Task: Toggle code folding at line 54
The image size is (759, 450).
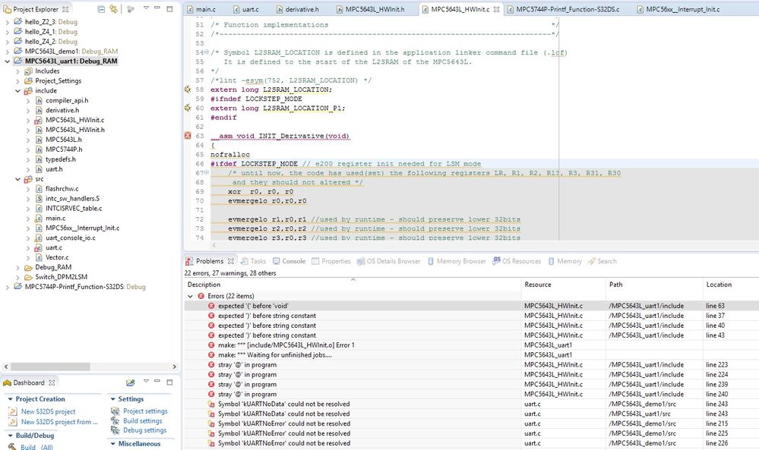Action: [207, 52]
